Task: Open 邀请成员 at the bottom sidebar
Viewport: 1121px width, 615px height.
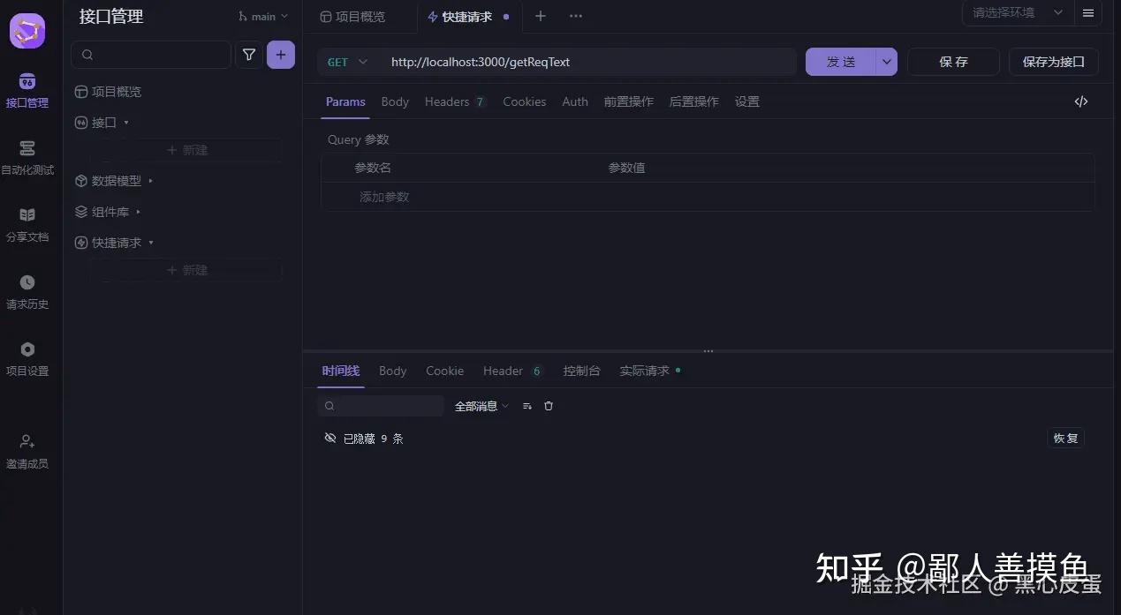Action: [27, 452]
